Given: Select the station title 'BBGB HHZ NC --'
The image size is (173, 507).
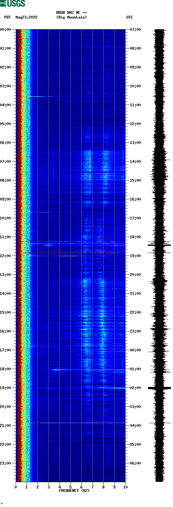Looking at the screenshot, I should (71, 13).
